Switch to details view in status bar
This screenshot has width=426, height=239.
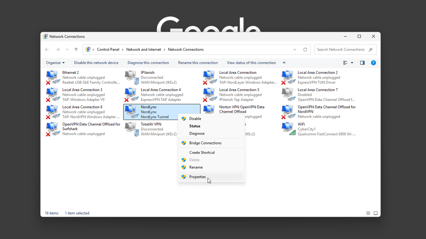click(368, 213)
